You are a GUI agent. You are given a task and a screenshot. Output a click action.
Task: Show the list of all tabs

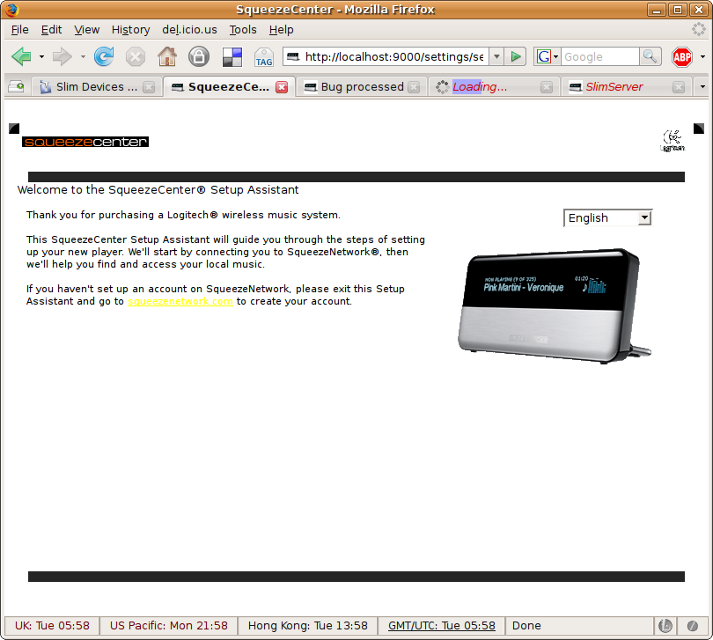coord(702,87)
